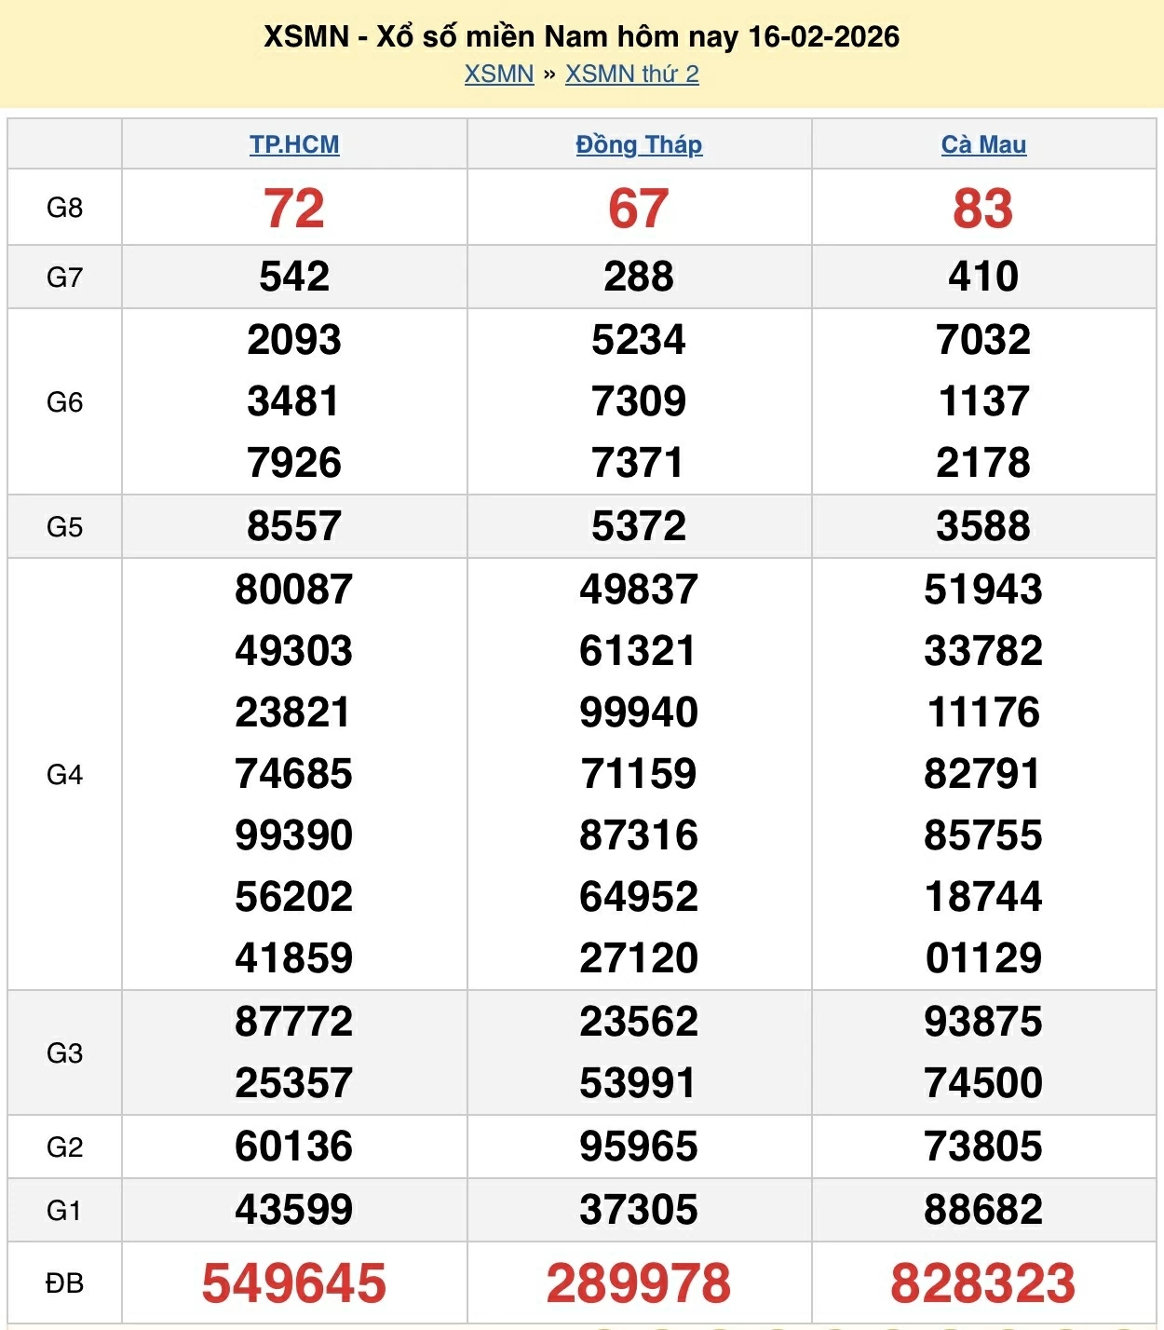Open the XSMN thứ 2 link

point(631,75)
